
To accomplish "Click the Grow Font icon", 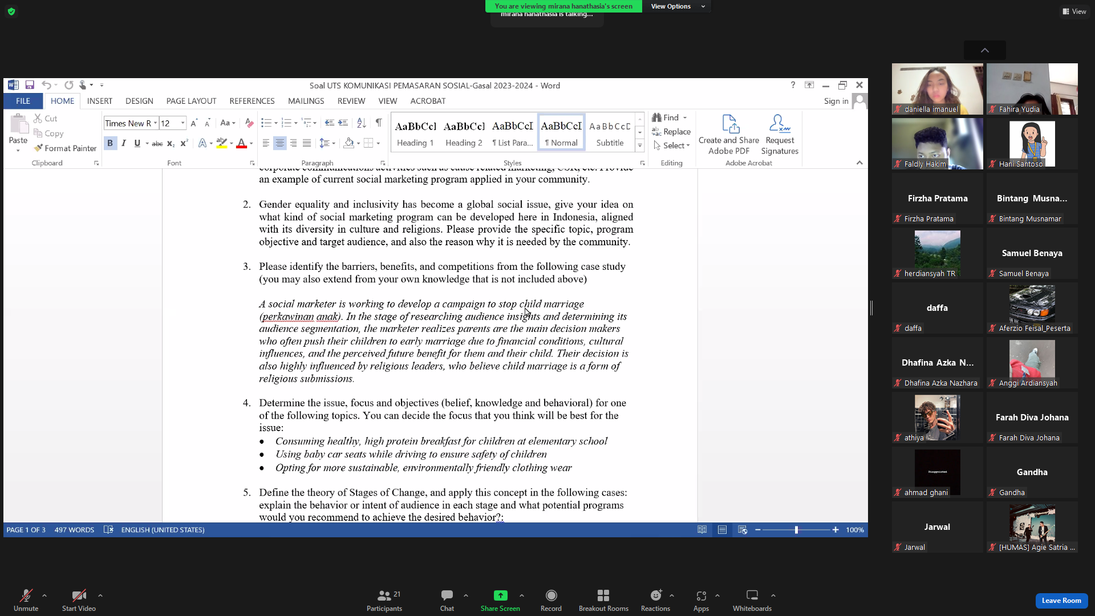I will tap(194, 123).
